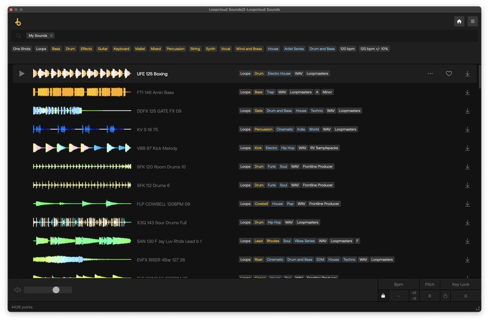Play the UFE 125 Boxing loop
The height and width of the screenshot is (321, 489).
[x=22, y=73]
